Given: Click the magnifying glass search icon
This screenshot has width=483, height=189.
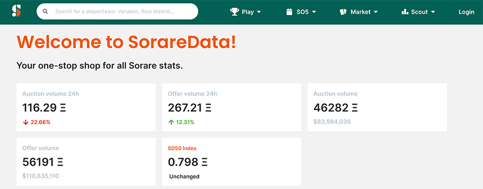Looking at the screenshot, I should (45, 12).
